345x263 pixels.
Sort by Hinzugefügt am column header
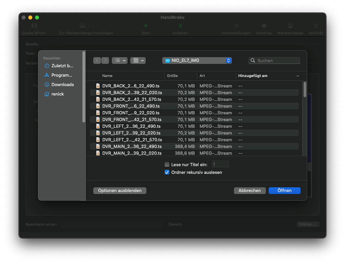point(253,76)
